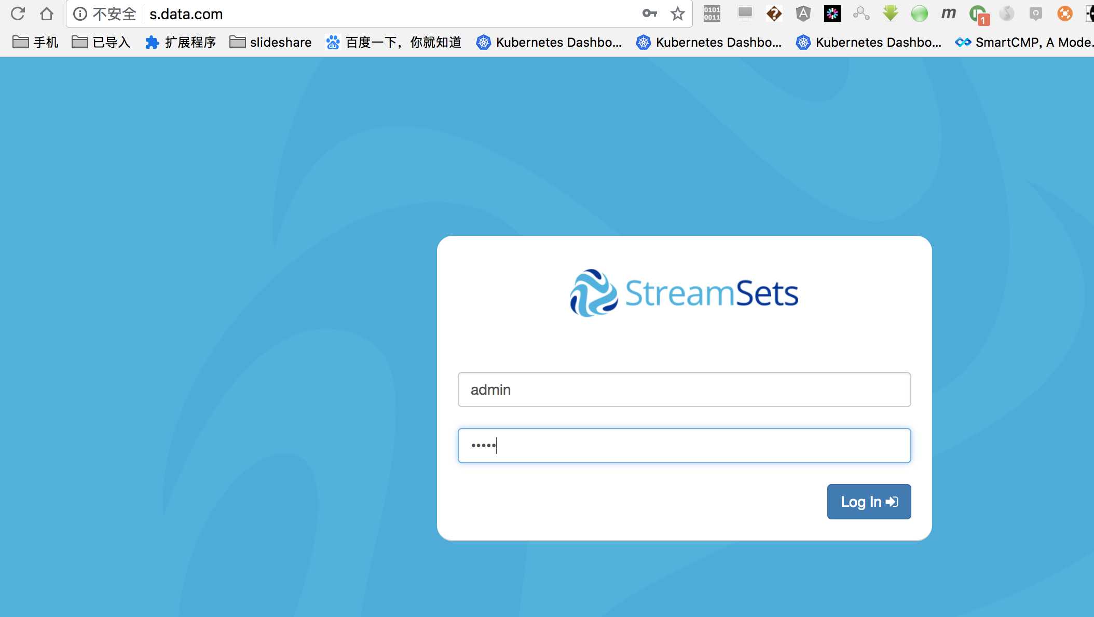The image size is (1094, 617).
Task: Open the green download arrow extension
Action: [890, 13]
